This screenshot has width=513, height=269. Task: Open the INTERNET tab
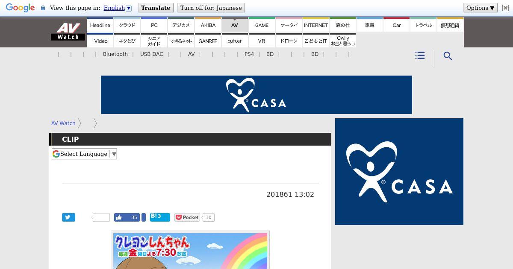pos(315,25)
